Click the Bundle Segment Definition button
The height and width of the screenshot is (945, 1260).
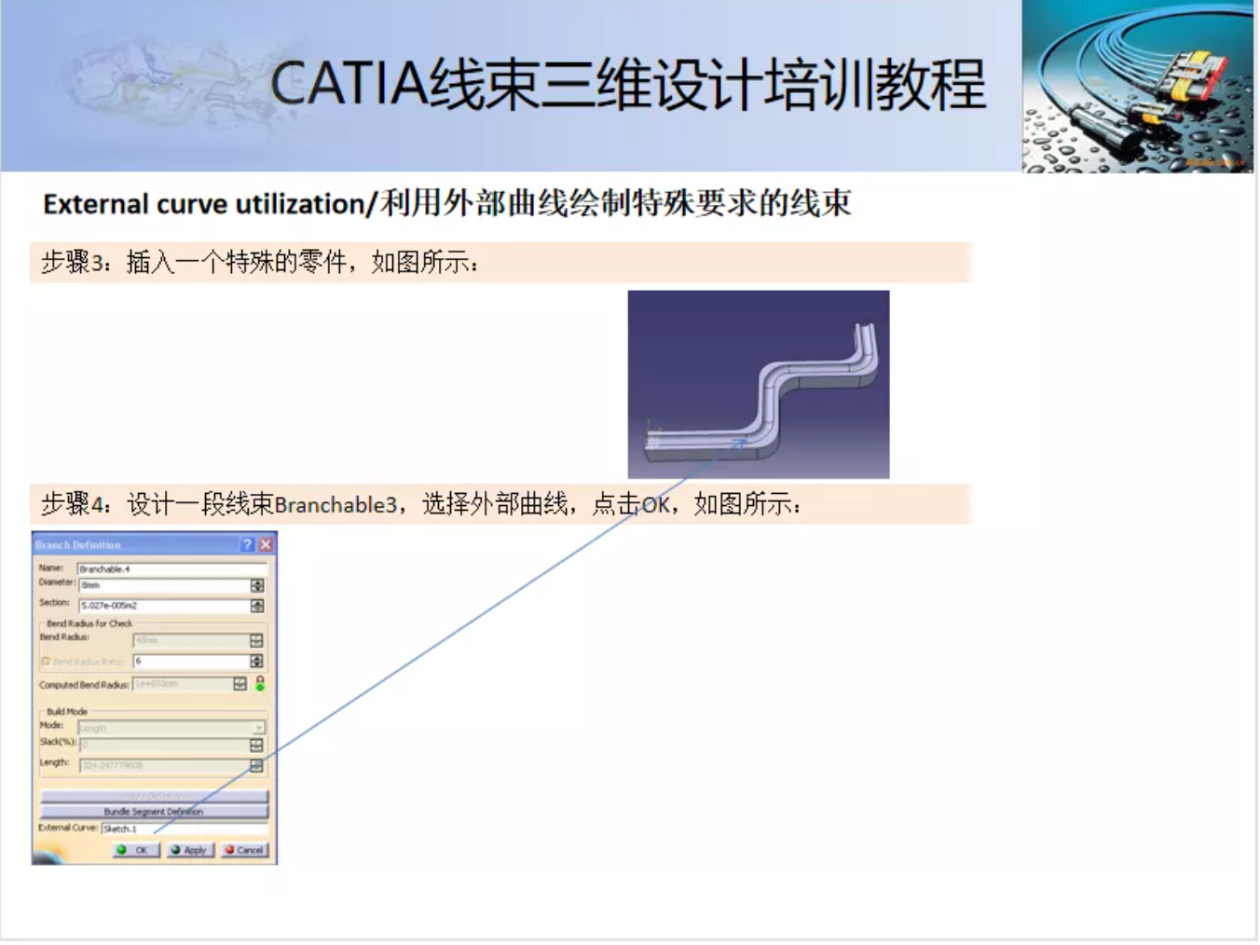coord(154,812)
